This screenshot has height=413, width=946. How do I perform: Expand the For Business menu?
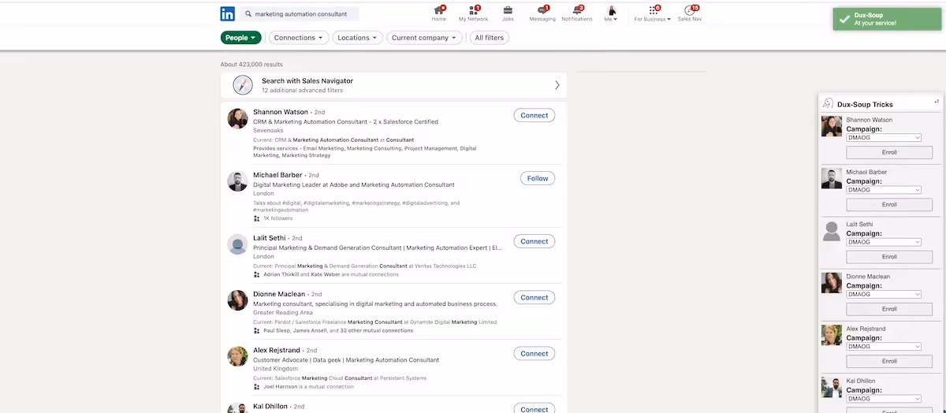point(653,13)
